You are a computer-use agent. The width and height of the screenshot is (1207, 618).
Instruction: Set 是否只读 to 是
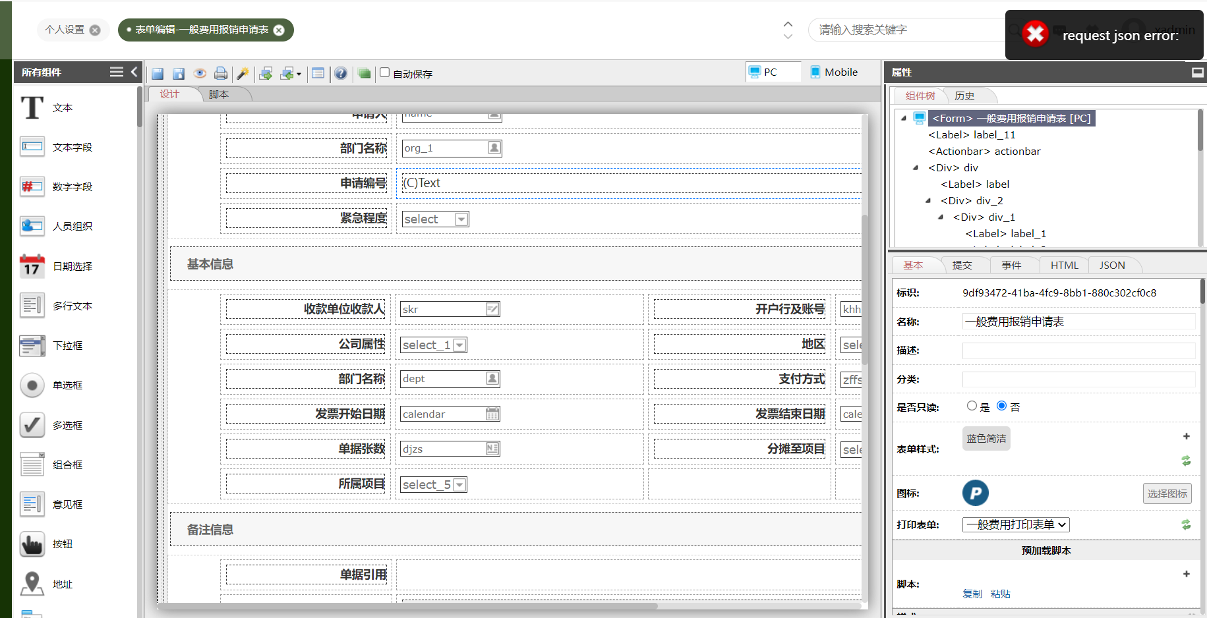(x=972, y=406)
